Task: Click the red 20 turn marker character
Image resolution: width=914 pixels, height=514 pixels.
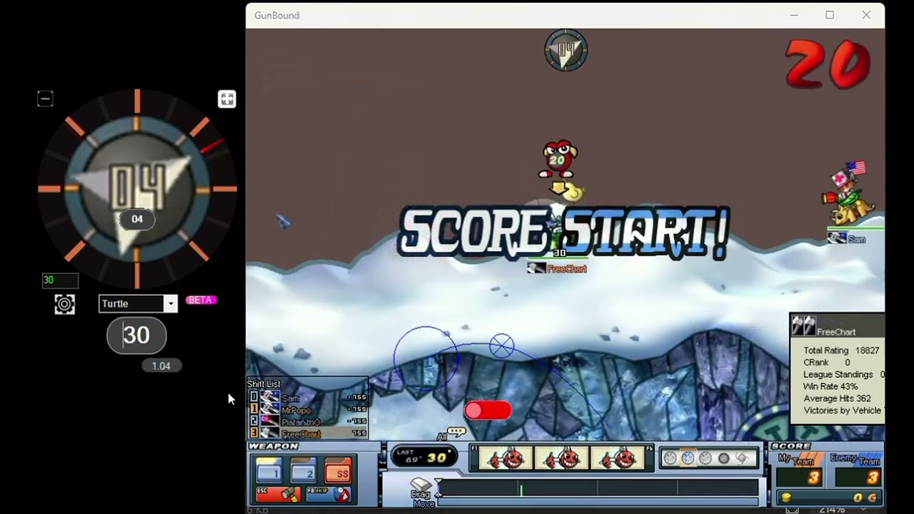Action: (x=558, y=159)
